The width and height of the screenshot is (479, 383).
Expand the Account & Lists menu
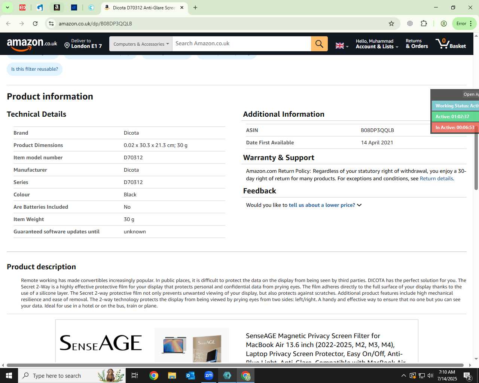coord(377,44)
